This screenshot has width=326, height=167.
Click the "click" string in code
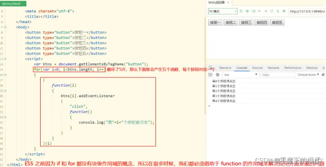(x=78, y=107)
